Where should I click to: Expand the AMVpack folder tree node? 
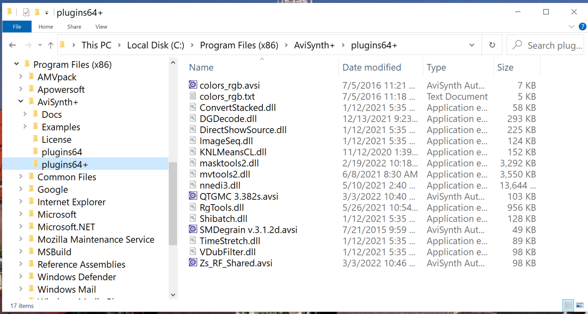click(x=21, y=77)
